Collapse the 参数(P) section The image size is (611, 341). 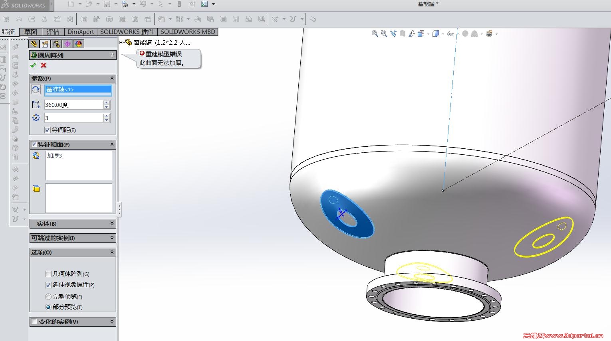[112, 78]
